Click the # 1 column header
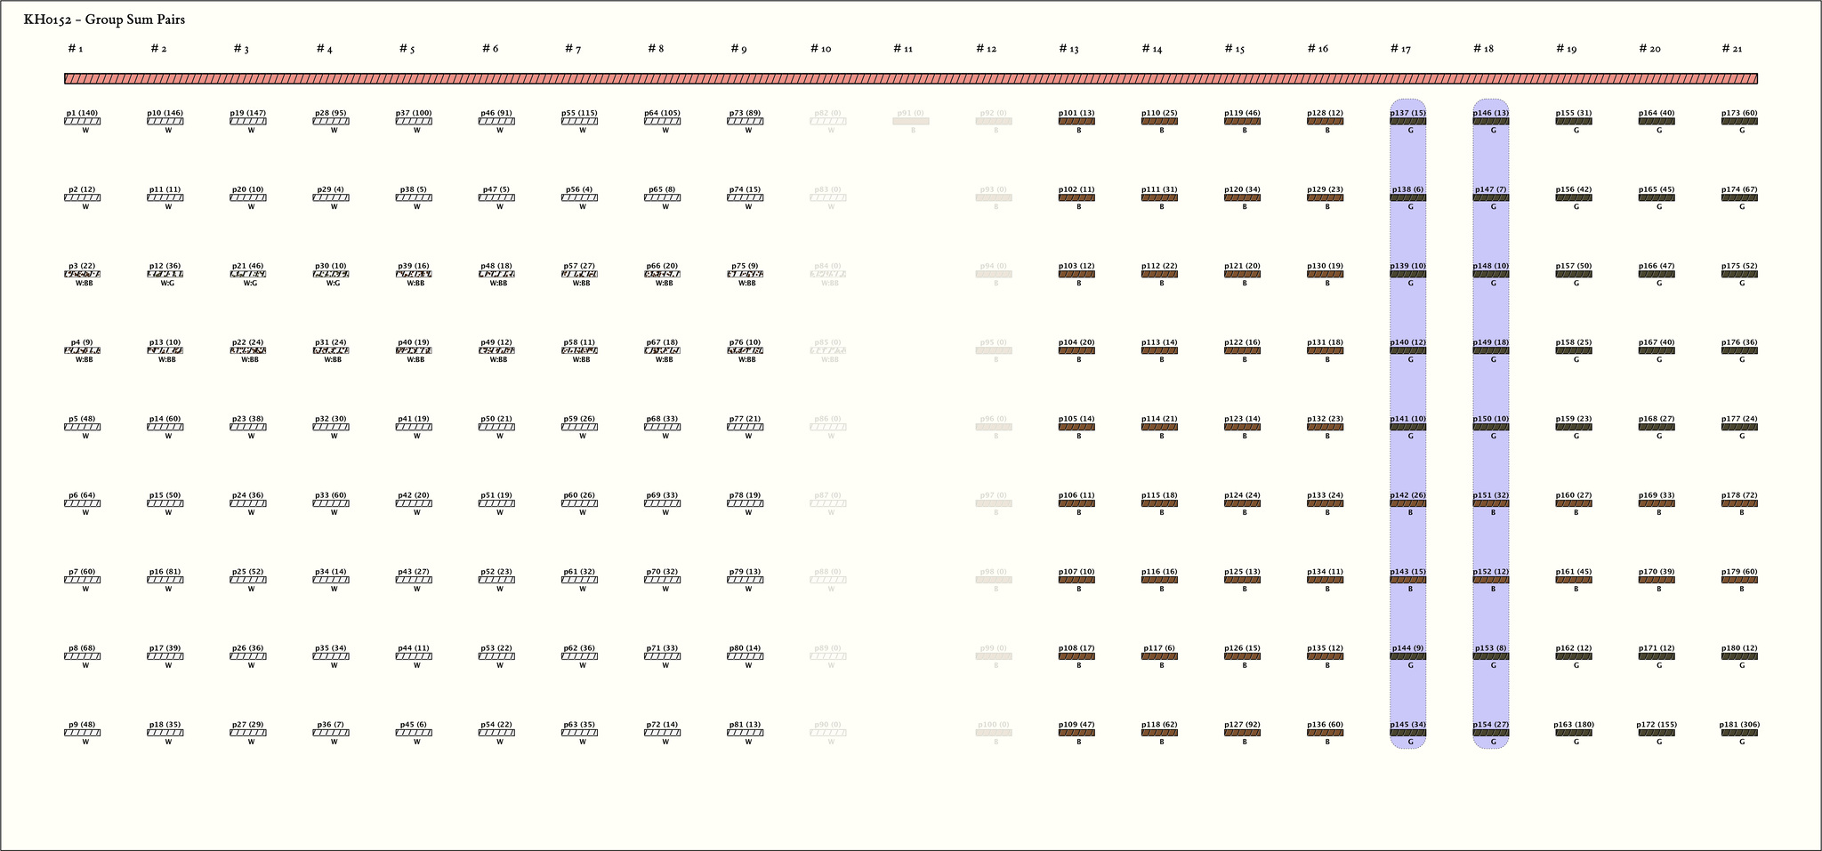The width and height of the screenshot is (1822, 851). (x=76, y=49)
